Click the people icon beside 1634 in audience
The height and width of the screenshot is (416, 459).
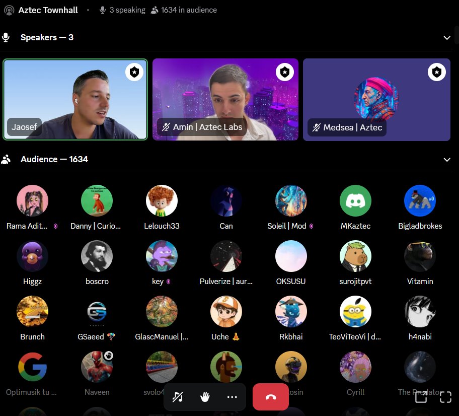pos(155,10)
